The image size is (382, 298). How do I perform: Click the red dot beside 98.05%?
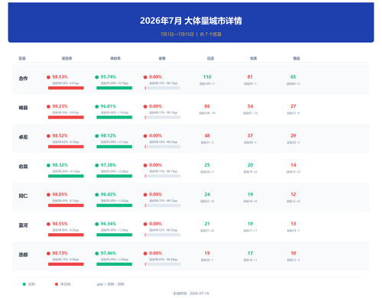tap(48, 195)
